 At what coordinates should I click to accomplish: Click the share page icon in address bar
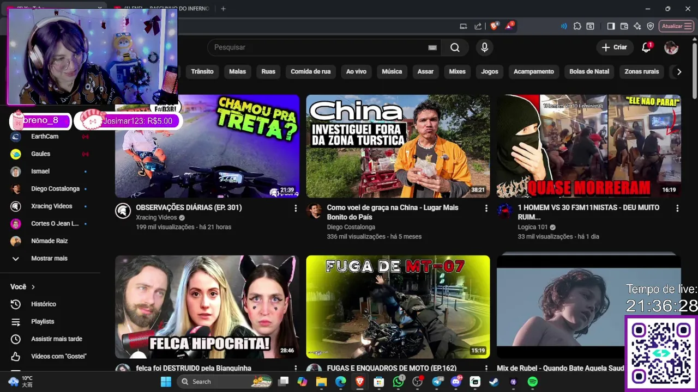coord(478,26)
